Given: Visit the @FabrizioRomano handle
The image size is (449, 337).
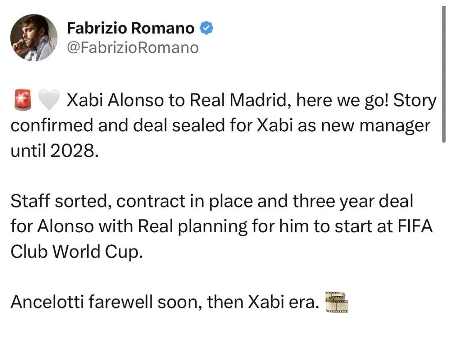Looking at the screenshot, I should (x=133, y=47).
